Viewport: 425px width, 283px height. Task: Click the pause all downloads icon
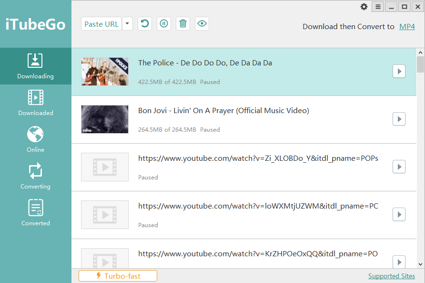(164, 24)
